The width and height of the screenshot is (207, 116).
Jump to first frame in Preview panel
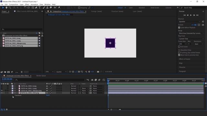185,15
